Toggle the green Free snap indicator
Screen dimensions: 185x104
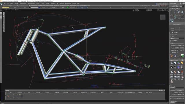67,8
